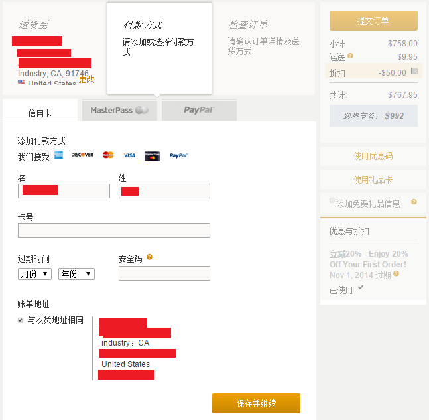
Task: Click the American Express card icon
Action: tap(58, 155)
